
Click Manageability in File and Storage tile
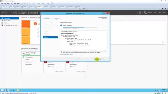(x=29, y=57)
